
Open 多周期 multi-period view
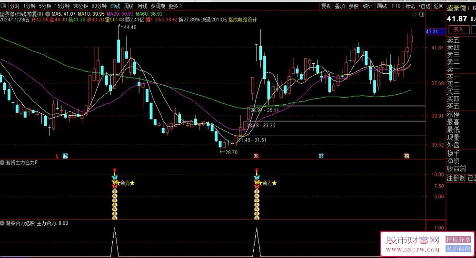pos(158,6)
